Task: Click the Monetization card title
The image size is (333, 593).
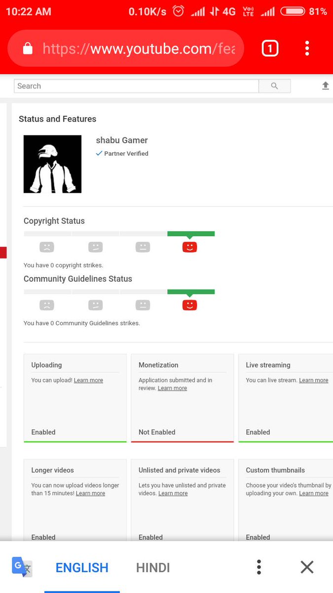Action: (158, 365)
